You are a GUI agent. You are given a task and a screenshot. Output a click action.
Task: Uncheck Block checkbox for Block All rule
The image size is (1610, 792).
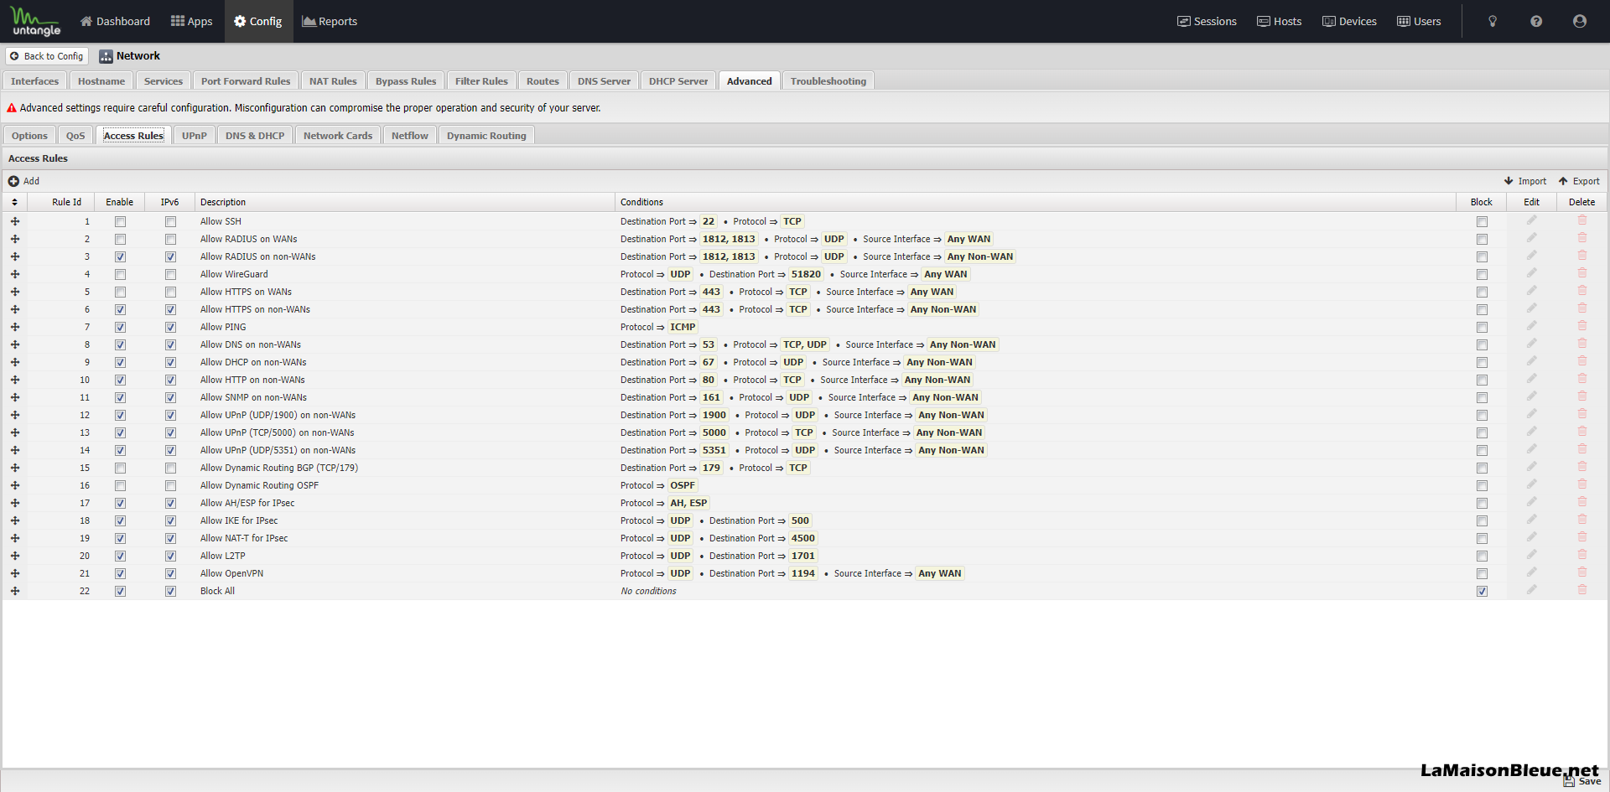[x=1482, y=592]
